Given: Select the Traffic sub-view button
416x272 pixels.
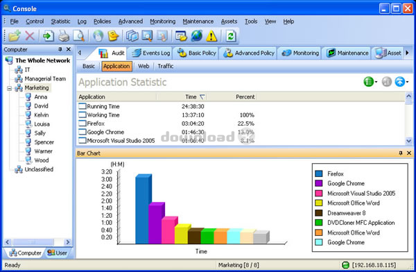Looking at the screenshot, I should click(165, 66).
